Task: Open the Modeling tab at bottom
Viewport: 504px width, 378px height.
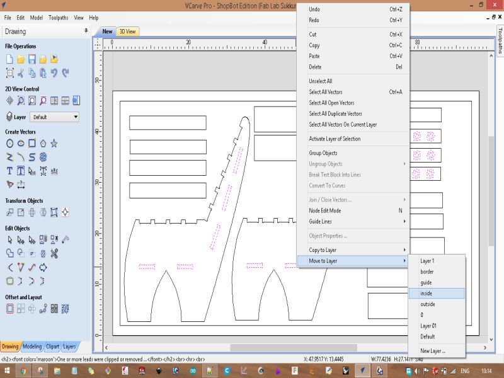Action: (32, 346)
